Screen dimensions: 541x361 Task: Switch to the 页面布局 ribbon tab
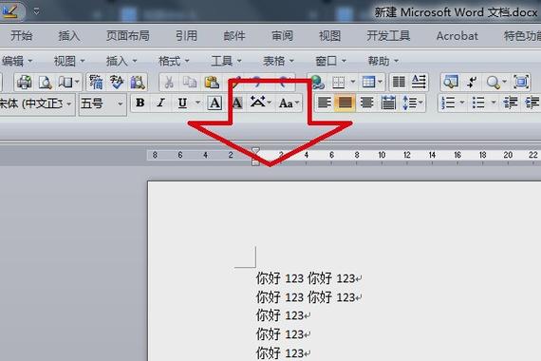tap(128, 35)
